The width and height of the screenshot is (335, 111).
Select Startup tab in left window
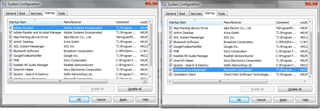(50, 13)
